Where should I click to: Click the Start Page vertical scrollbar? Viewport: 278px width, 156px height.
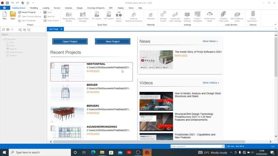[276, 57]
